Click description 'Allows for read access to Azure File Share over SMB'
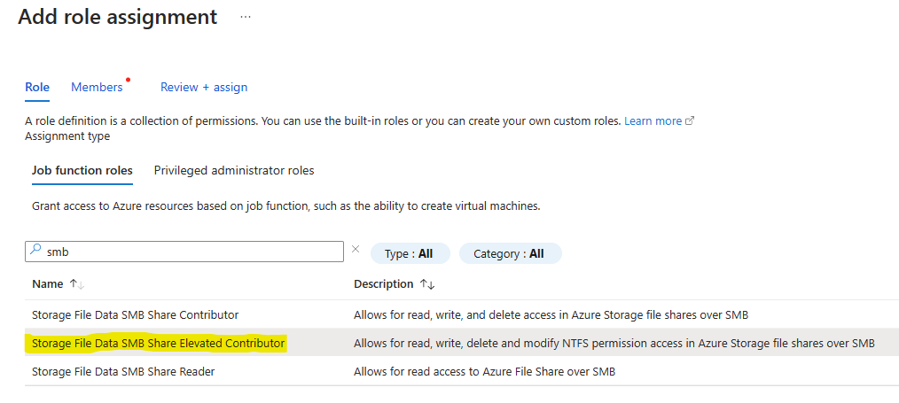Image resolution: width=899 pixels, height=403 pixels. [484, 371]
